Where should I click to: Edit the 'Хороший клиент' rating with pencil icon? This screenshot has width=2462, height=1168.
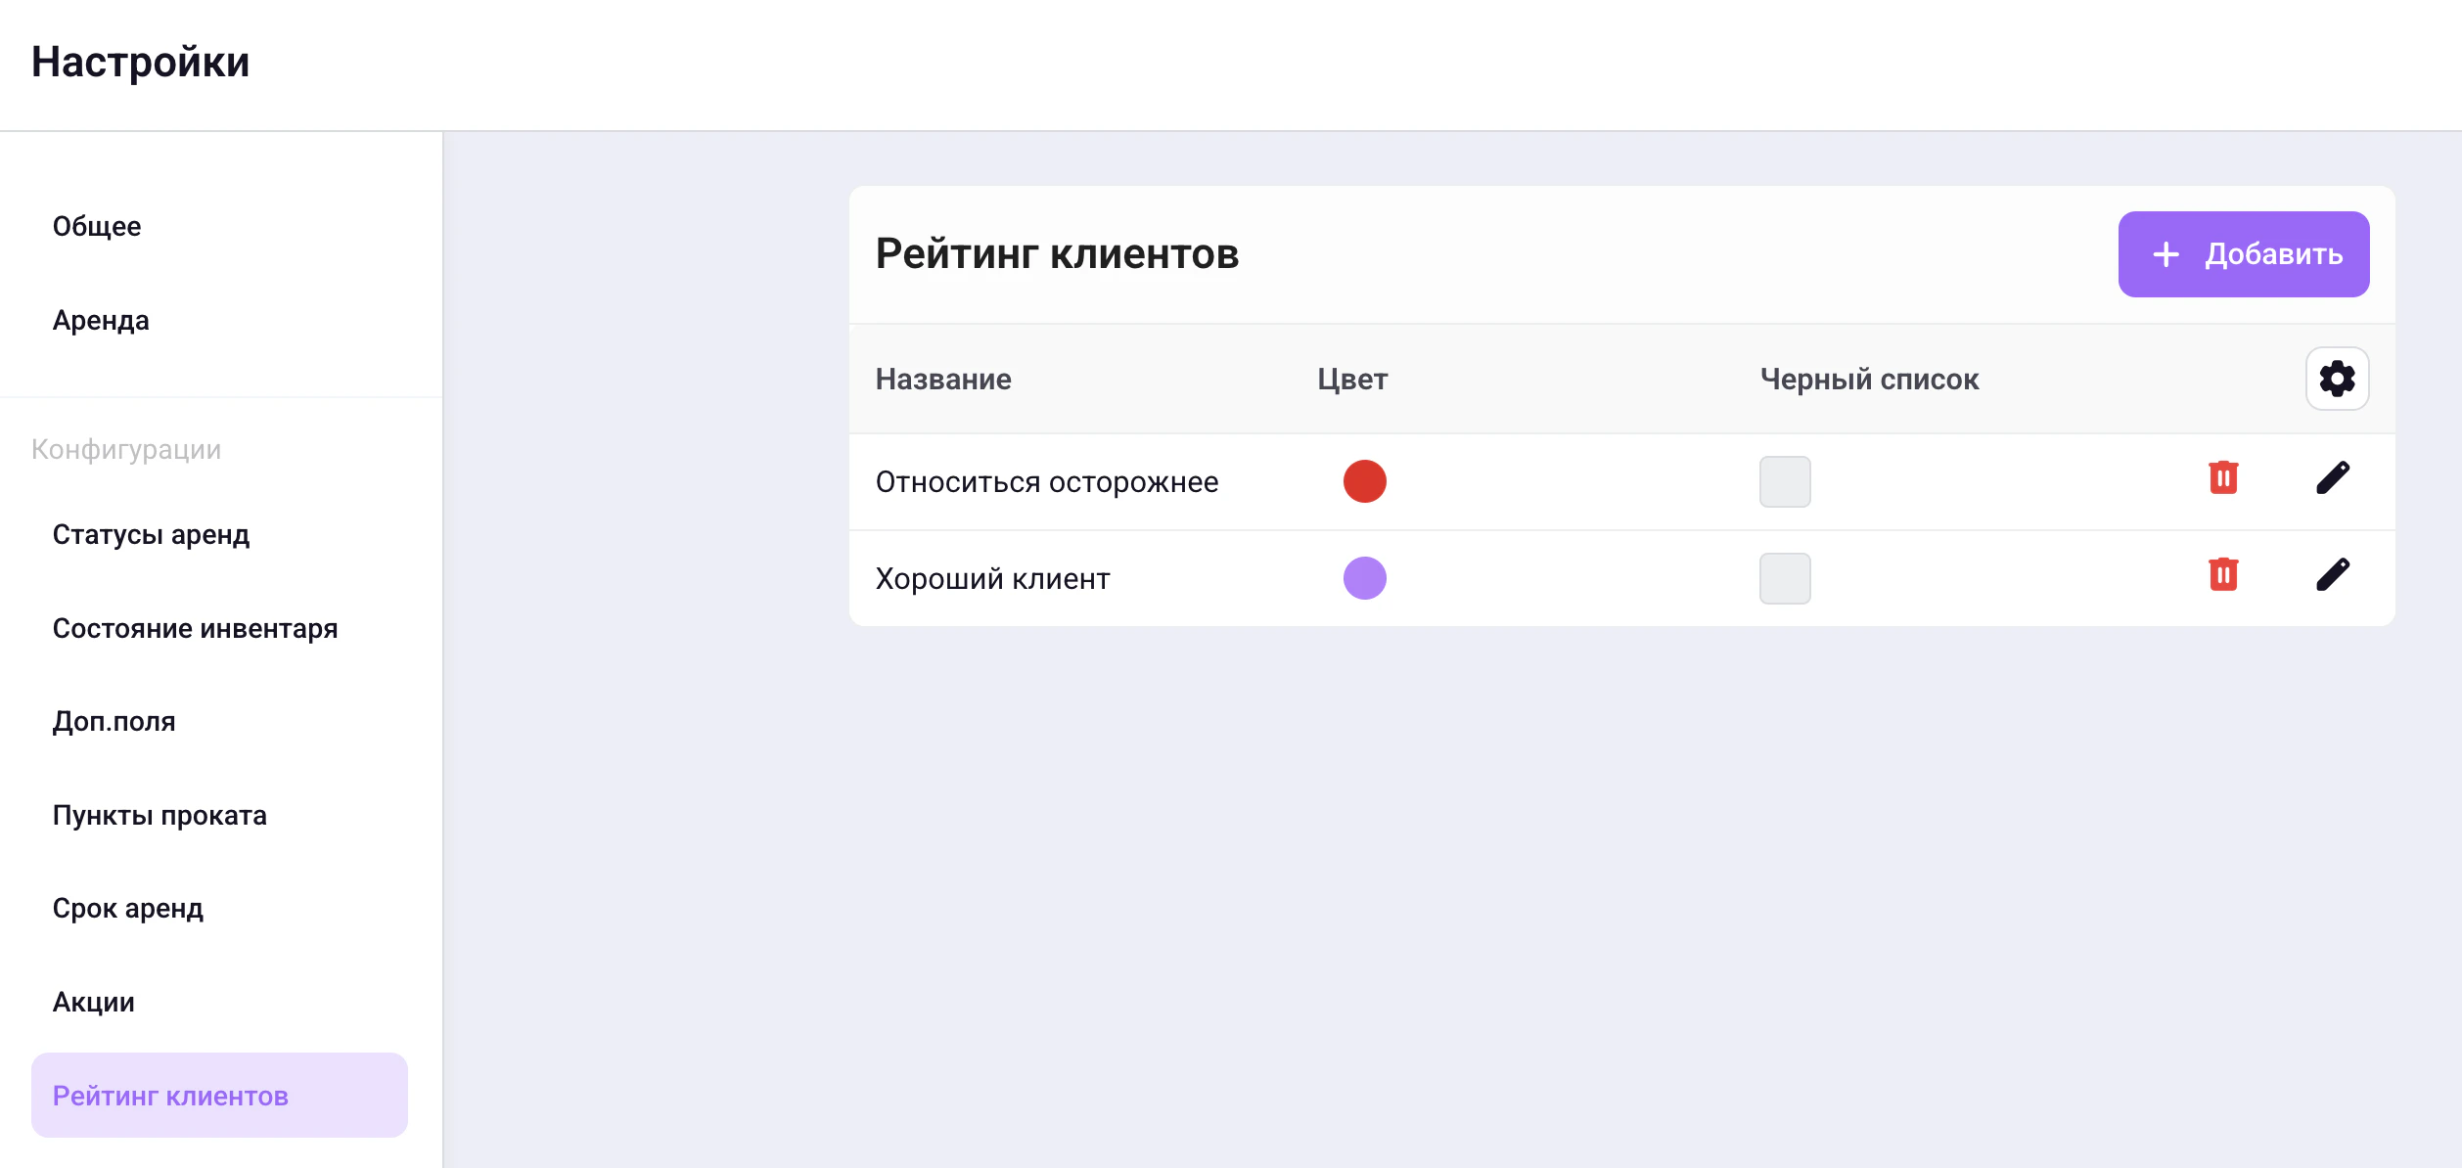[x=2334, y=576]
